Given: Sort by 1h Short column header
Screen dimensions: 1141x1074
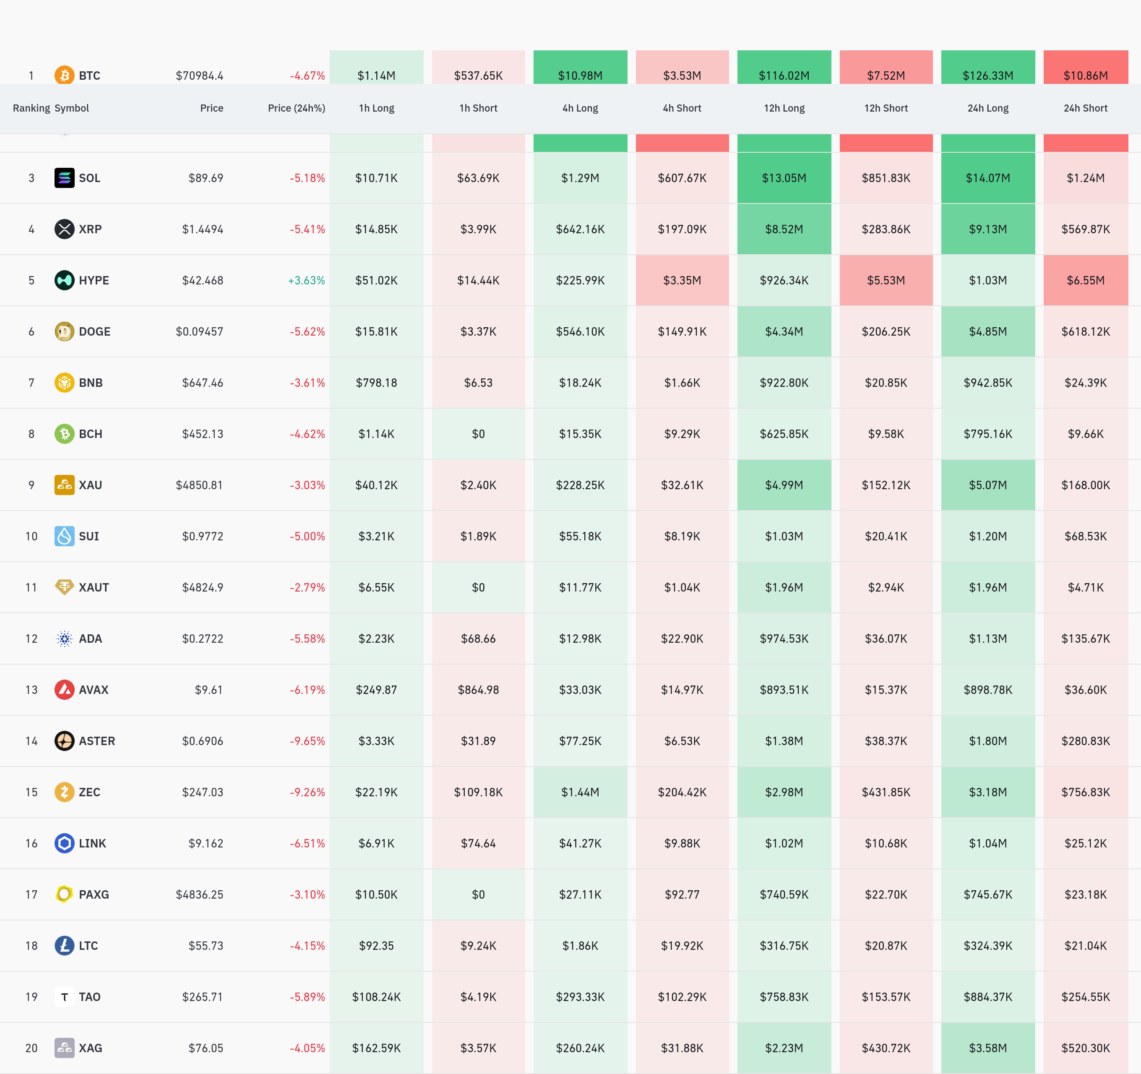Looking at the screenshot, I should [x=478, y=108].
